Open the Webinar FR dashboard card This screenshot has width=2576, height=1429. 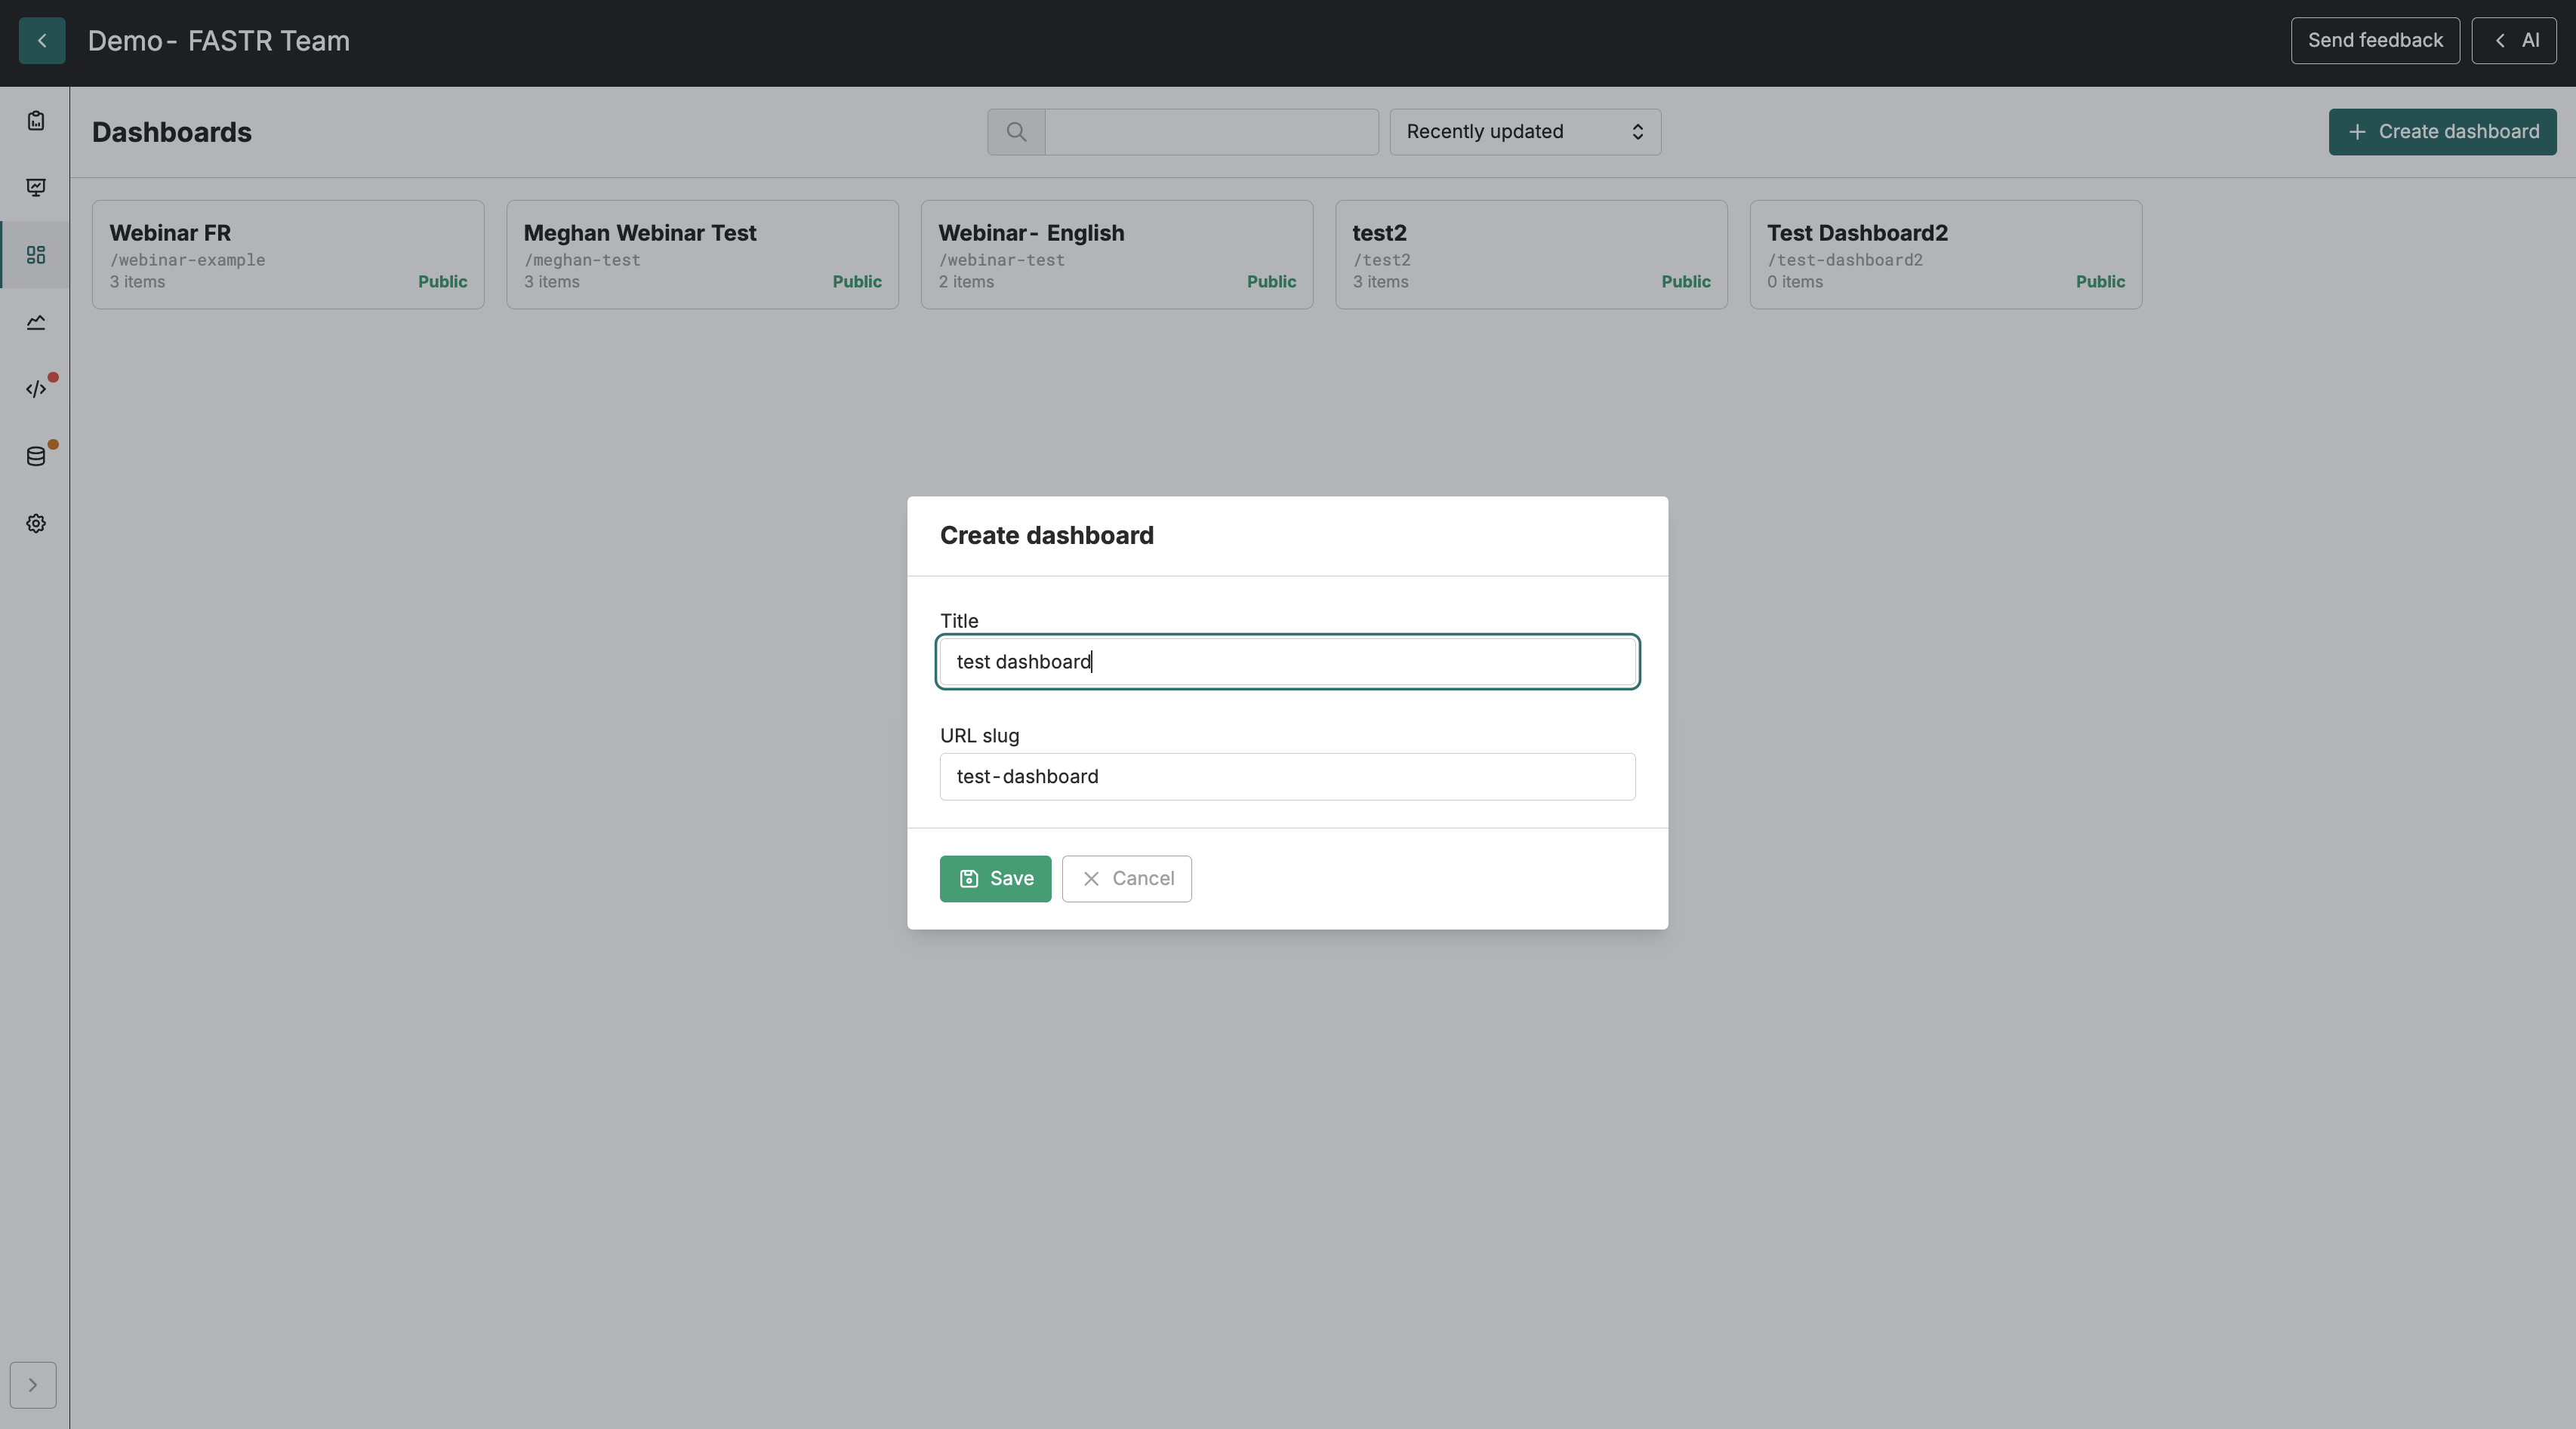[x=288, y=255]
